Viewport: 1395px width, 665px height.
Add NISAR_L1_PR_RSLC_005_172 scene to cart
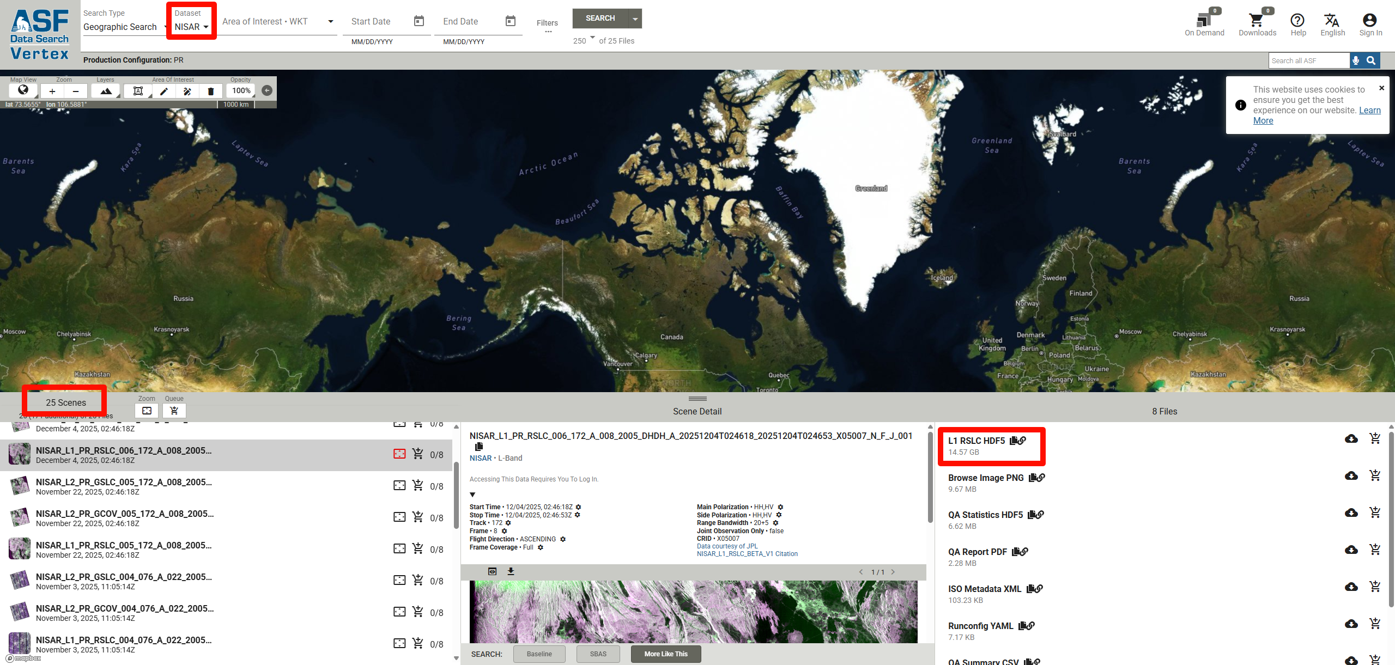coord(418,548)
